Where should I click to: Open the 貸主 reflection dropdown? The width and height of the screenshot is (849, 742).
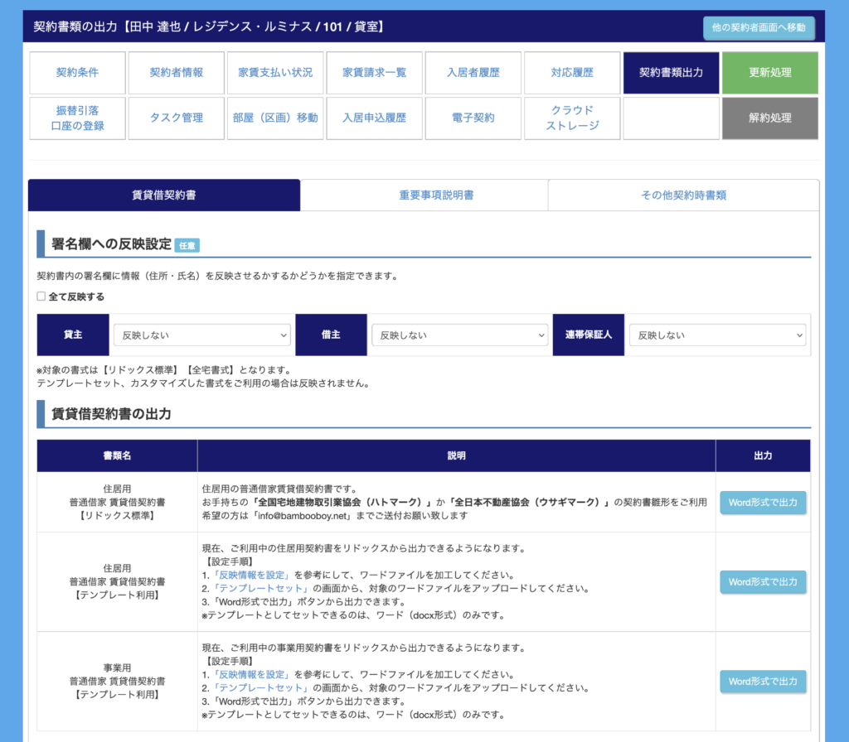[201, 335]
